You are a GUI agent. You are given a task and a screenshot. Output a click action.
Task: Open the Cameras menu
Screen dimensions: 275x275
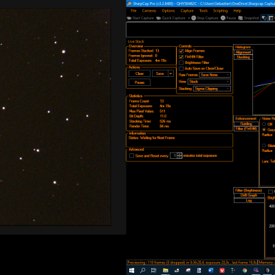pyautogui.click(x=149, y=11)
